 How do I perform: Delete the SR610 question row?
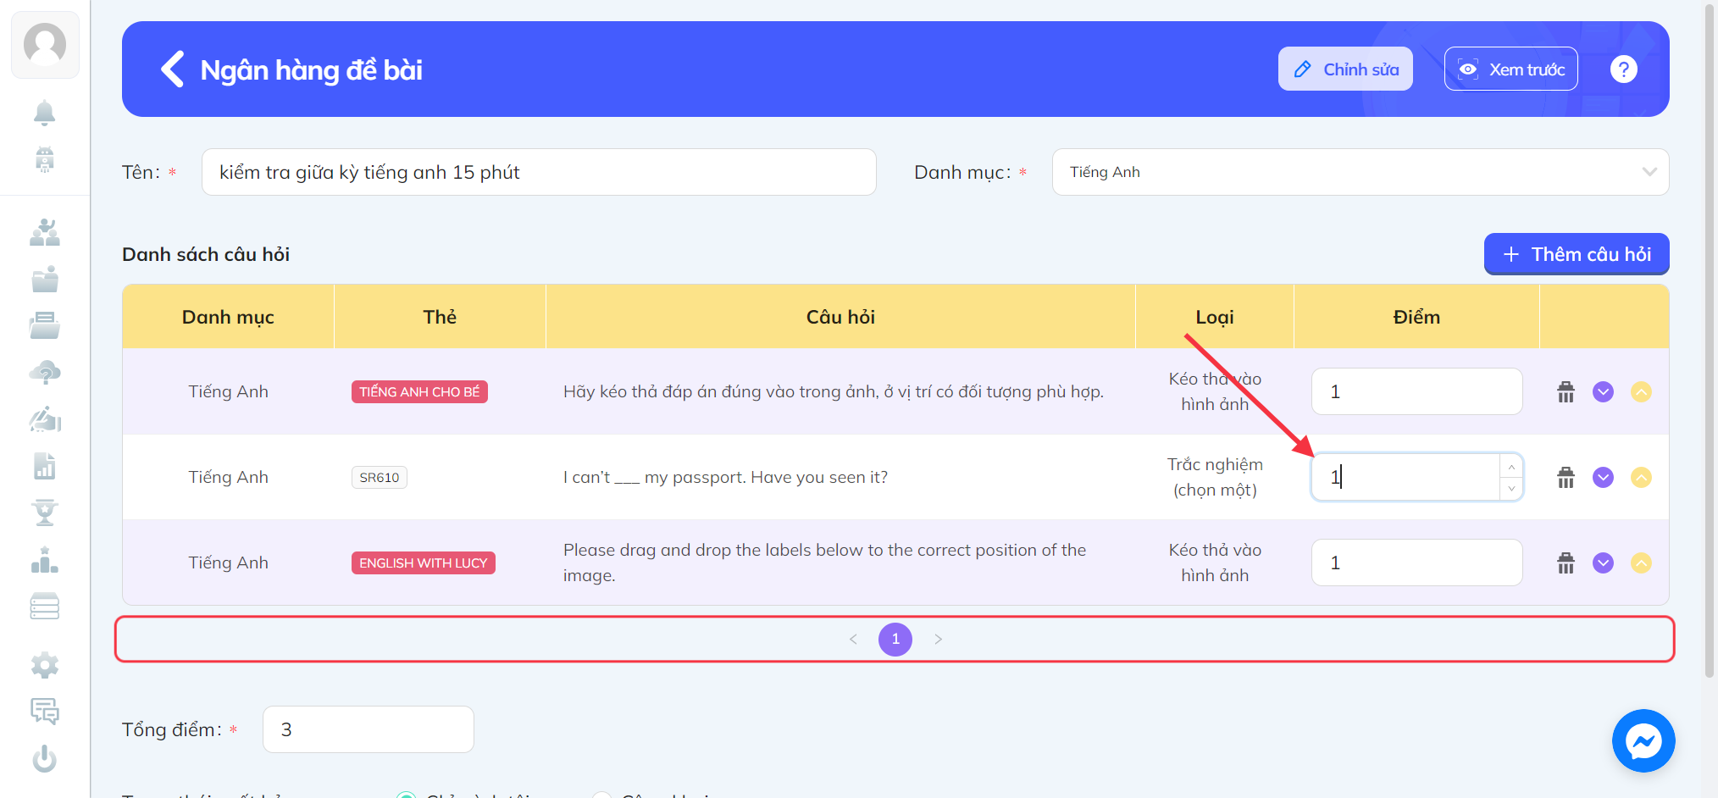point(1566,478)
